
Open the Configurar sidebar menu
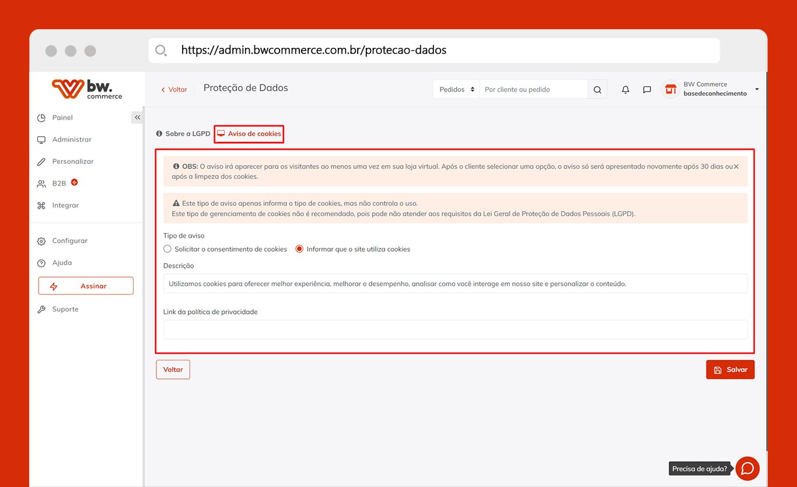coord(69,241)
